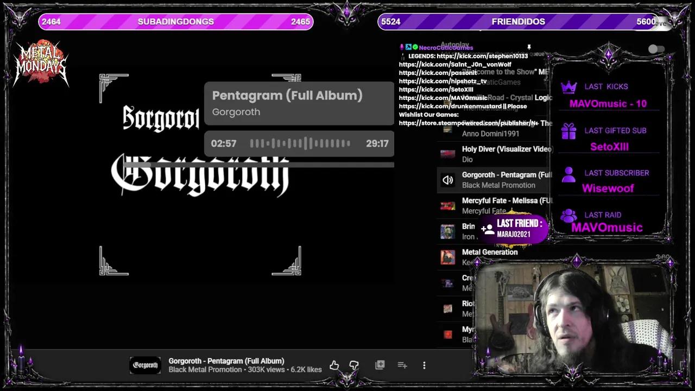This screenshot has height=391, width=695.
Task: Dislike the currently playing track
Action: tap(354, 365)
